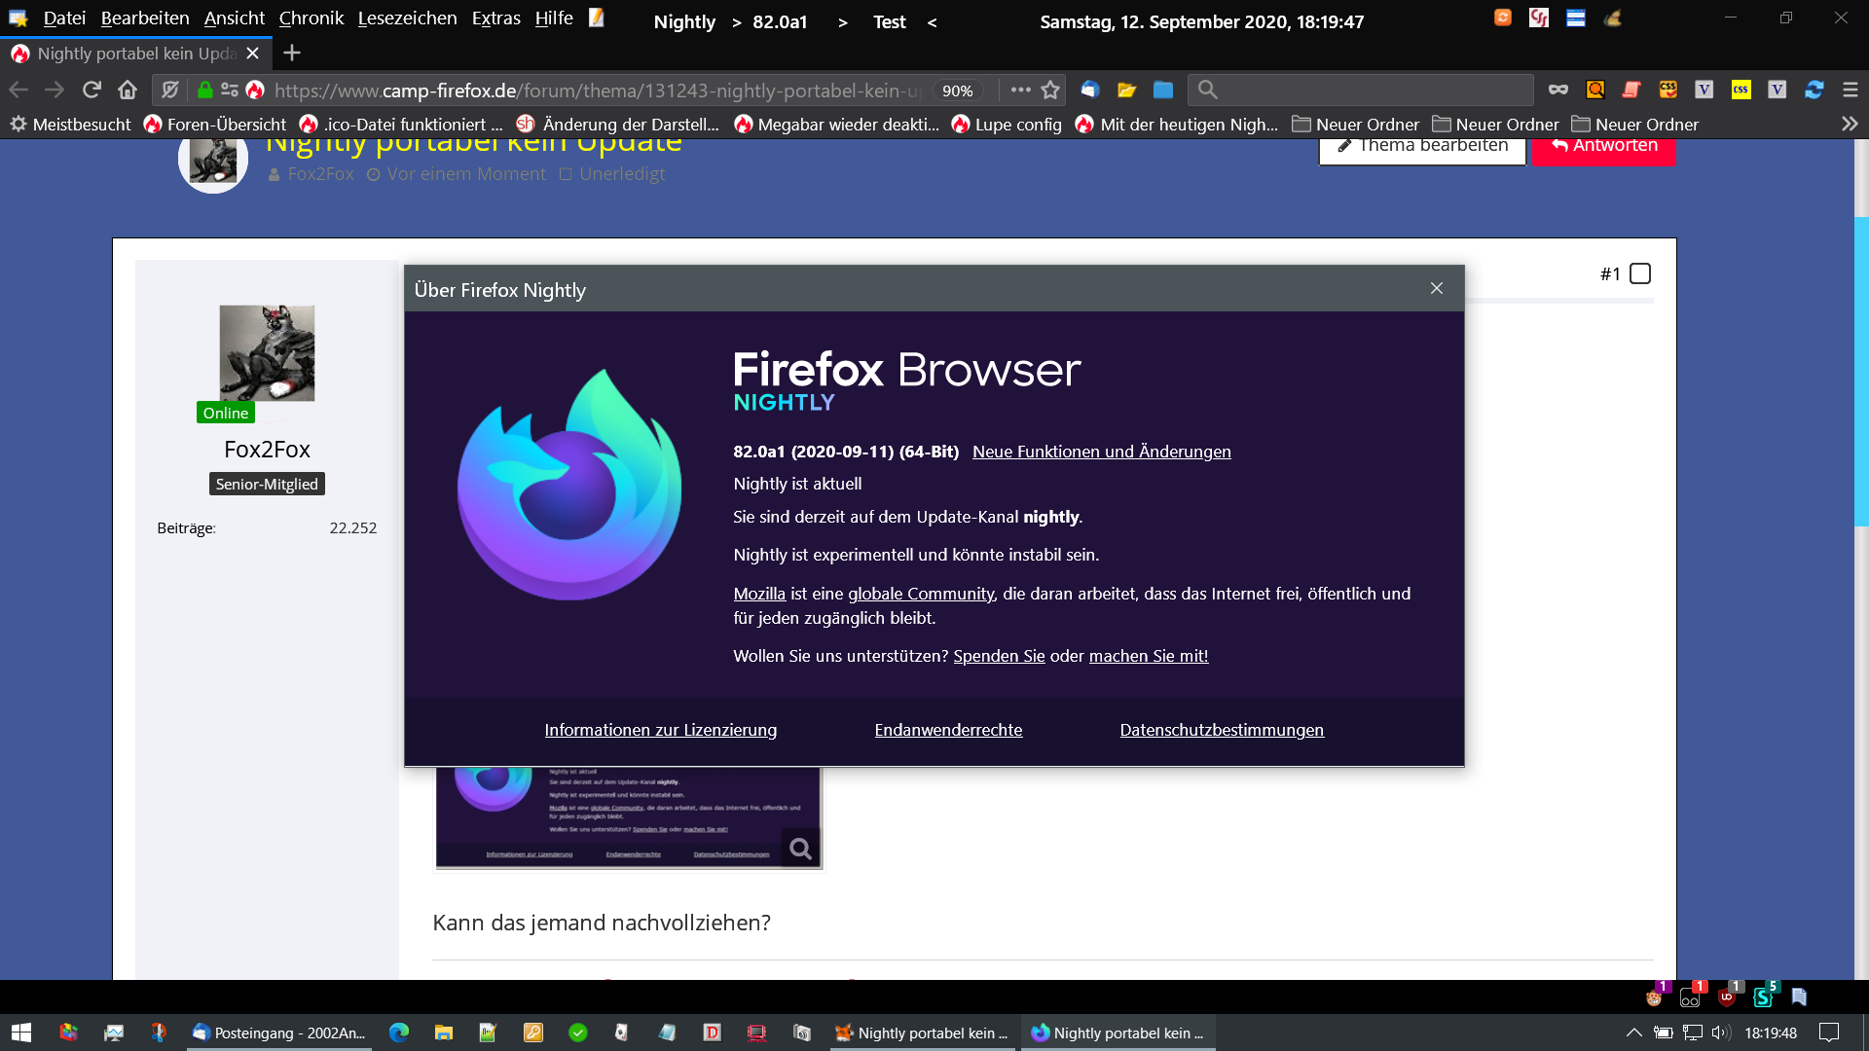Click the page vertical scrollbar thumb

click(x=1861, y=370)
